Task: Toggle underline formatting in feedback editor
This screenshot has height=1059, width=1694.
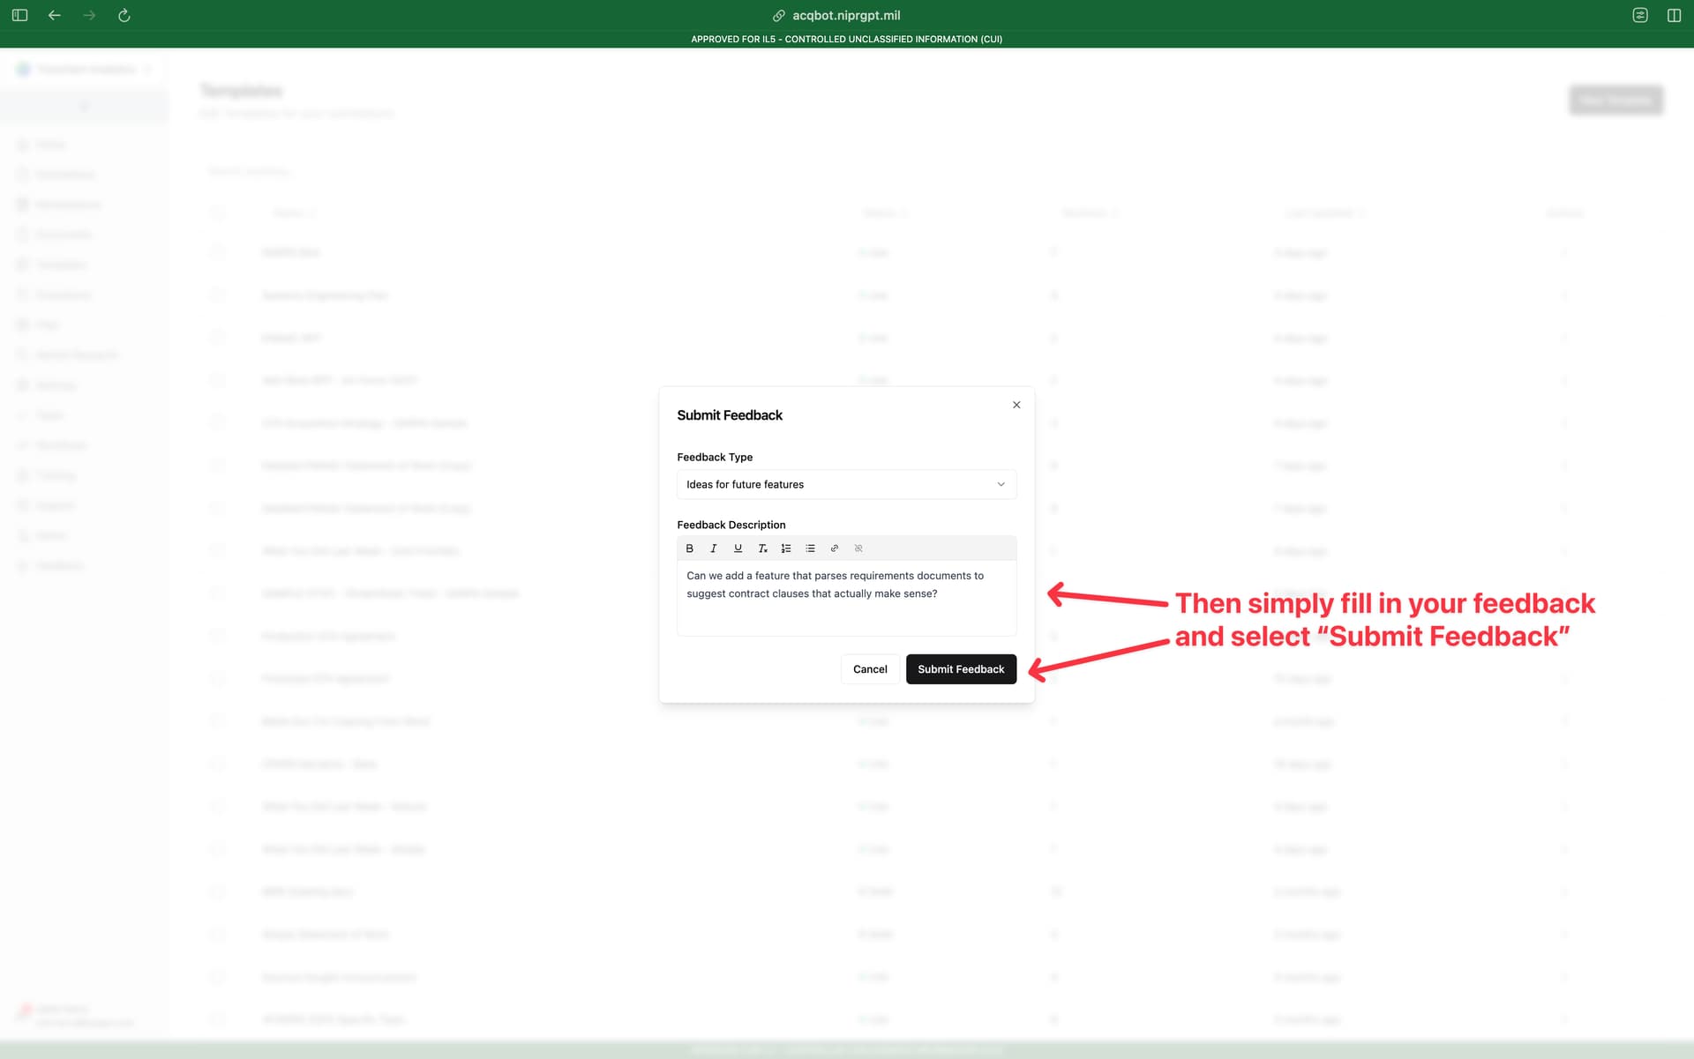Action: coord(738,548)
